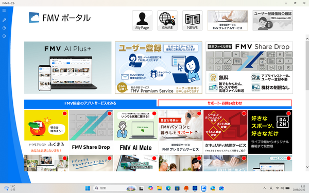Switch to the サポート・お問い合わせ tab
The height and width of the screenshot is (193, 309).
[x=225, y=103]
